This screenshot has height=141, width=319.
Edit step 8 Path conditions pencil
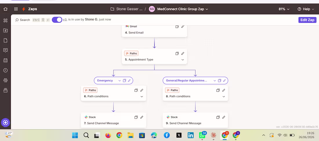coord(224,90)
